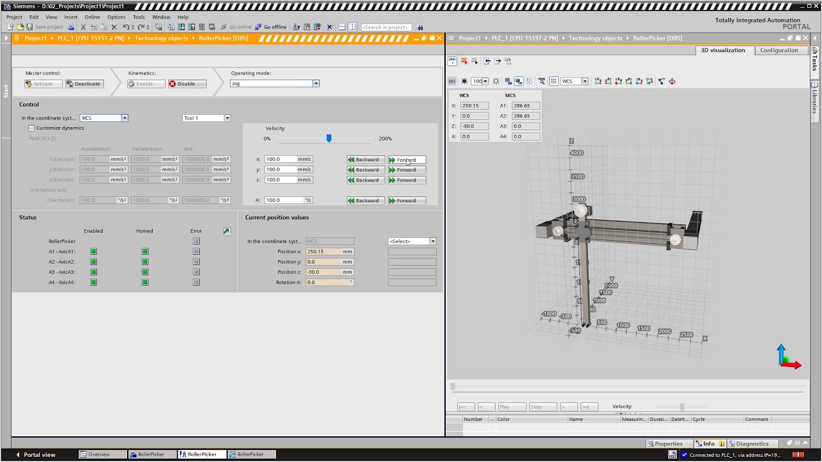This screenshot has width=822, height=462.
Task: Open the status details arrow icon
Action: click(x=227, y=231)
